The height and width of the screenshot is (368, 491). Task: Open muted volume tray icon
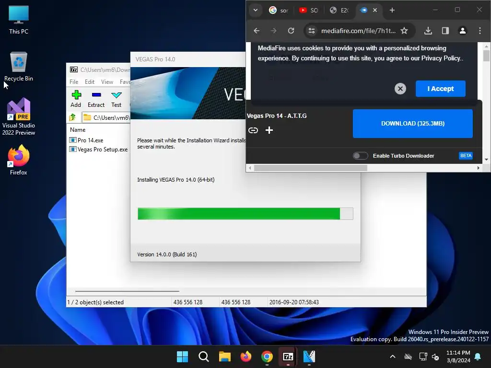click(x=435, y=356)
